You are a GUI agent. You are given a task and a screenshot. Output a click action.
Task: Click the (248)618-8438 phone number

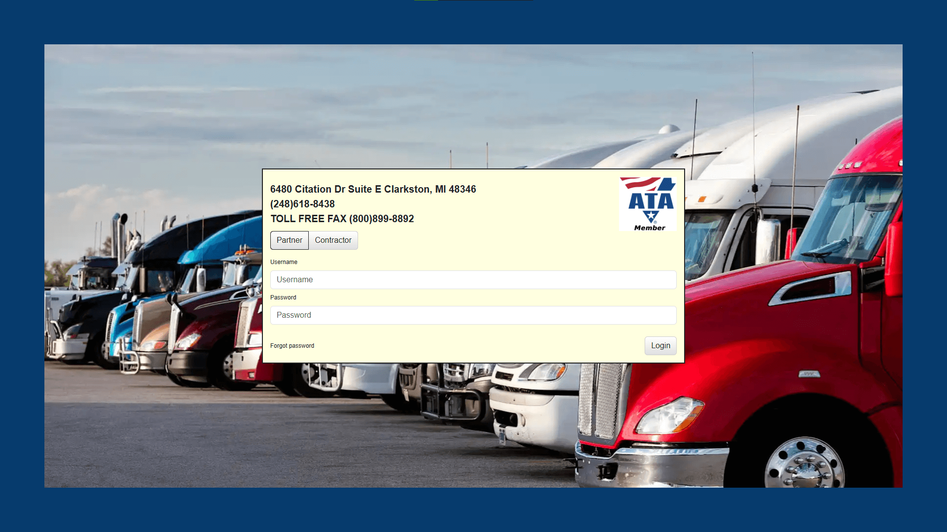click(302, 204)
